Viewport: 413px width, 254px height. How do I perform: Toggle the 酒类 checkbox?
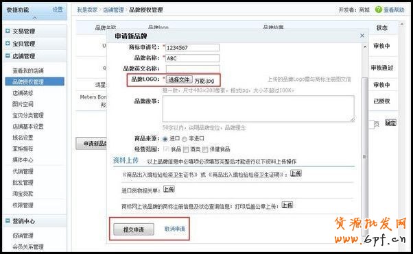point(186,150)
